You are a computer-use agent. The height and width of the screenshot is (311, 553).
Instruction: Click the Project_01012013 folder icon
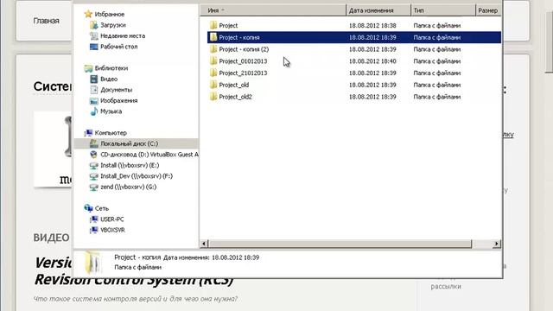pos(213,61)
